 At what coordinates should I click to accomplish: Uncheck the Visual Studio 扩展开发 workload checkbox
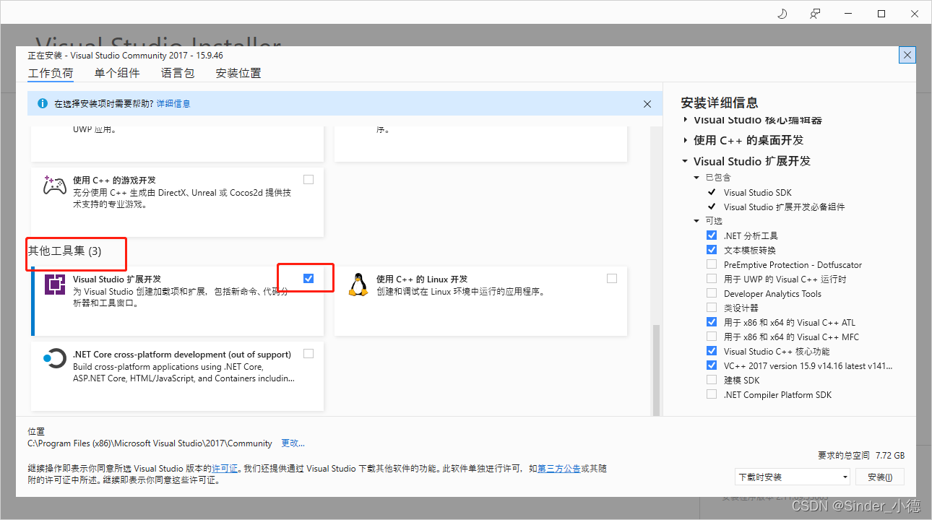(308, 278)
